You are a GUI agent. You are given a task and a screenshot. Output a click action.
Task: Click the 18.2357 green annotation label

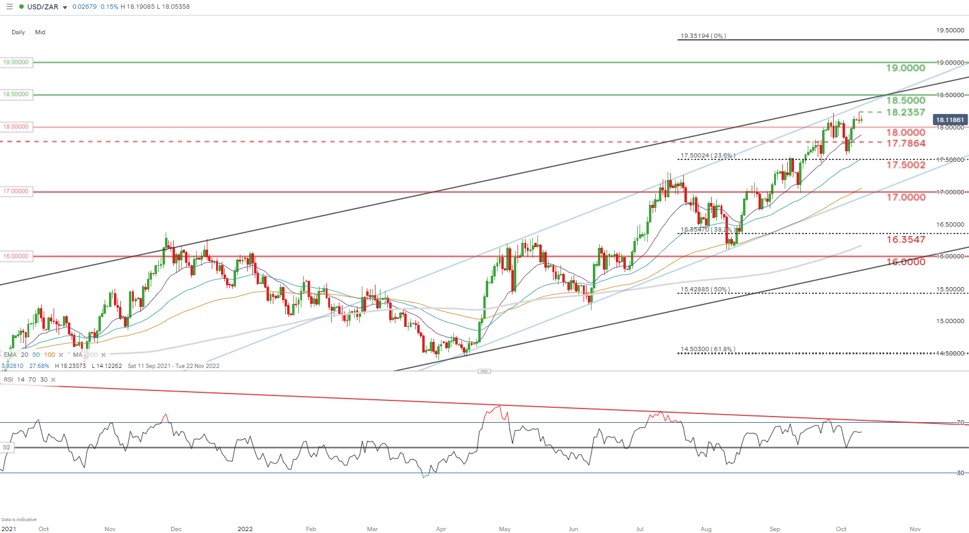(x=905, y=112)
